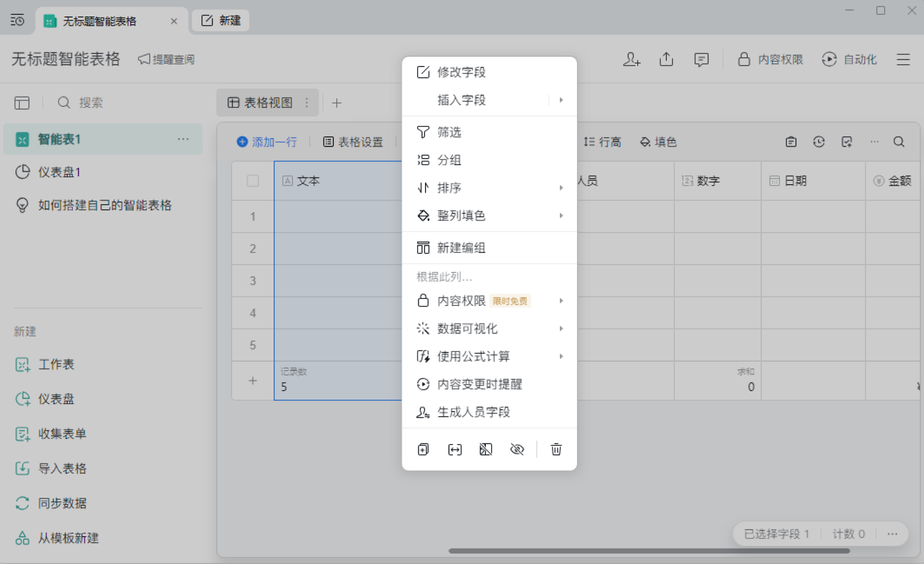Image resolution: width=924 pixels, height=564 pixels.
Task: Open status bar ellipsis next to 计数 0
Action: (x=892, y=534)
